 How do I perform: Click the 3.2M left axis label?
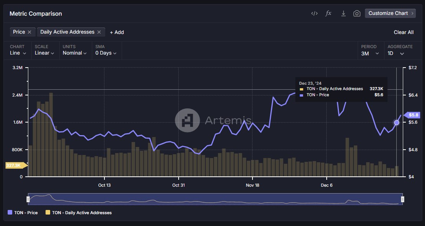pyautogui.click(x=17, y=68)
